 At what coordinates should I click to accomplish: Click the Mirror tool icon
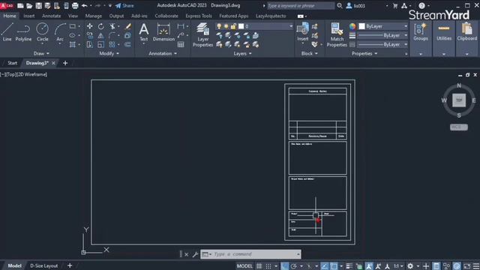(100, 35)
